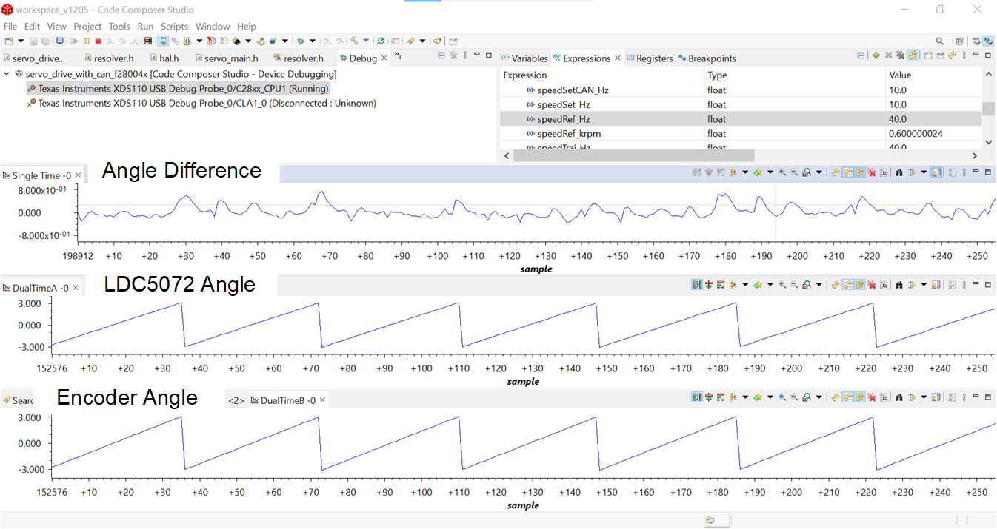Click the Expressions horizontal scrollbar
Image resolution: width=997 pixels, height=529 pixels.
[x=628, y=156]
